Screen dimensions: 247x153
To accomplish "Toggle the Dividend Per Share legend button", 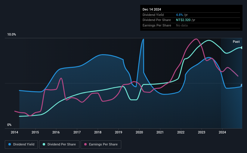I will tap(59, 145).
